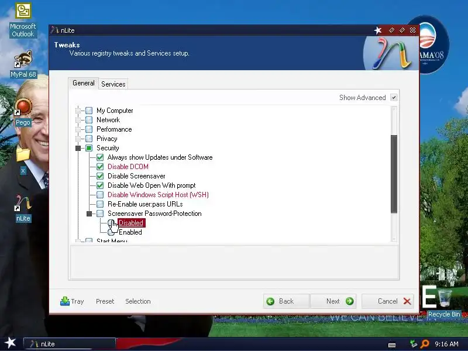468x351 pixels.
Task: Open the Preset menu
Action: click(x=105, y=301)
